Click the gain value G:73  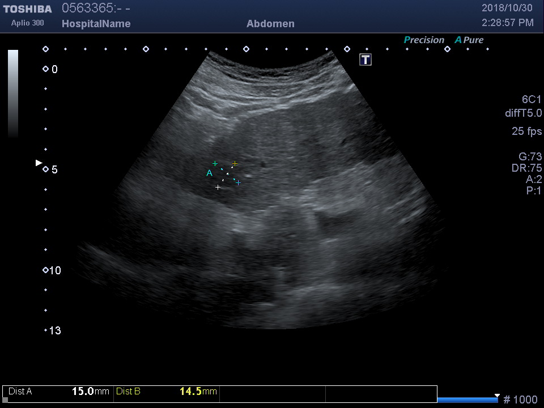click(x=530, y=157)
